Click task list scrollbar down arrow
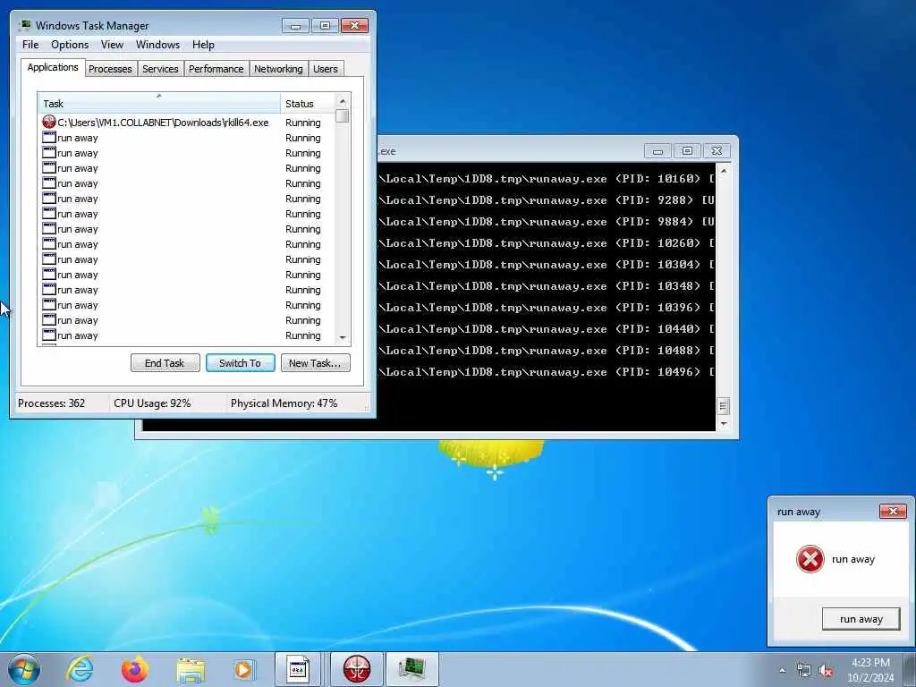916x687 pixels. coord(343,337)
